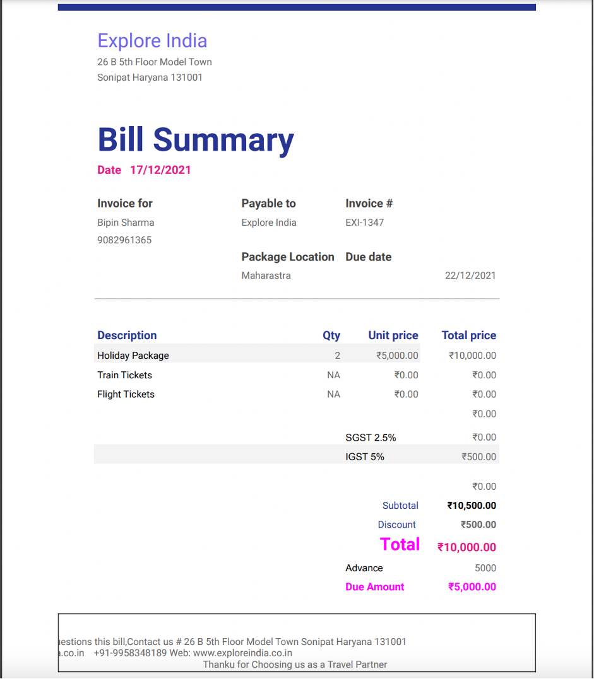Click the Flight Tickets line item

126,395
